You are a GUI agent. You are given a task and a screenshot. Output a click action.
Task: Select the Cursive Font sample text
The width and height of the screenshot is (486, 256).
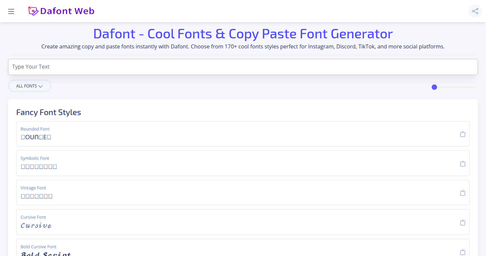[36, 225]
